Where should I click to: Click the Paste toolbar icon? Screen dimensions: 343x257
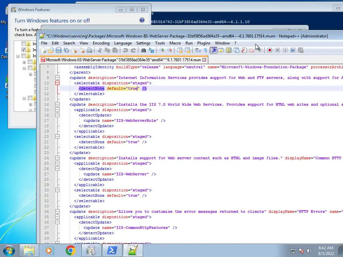115,51
